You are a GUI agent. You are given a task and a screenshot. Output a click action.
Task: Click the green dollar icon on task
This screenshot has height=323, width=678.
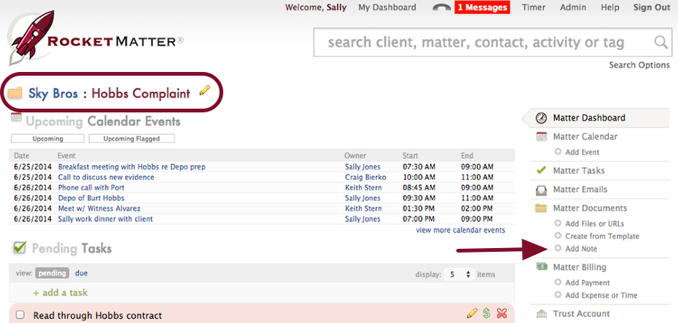coord(486,314)
